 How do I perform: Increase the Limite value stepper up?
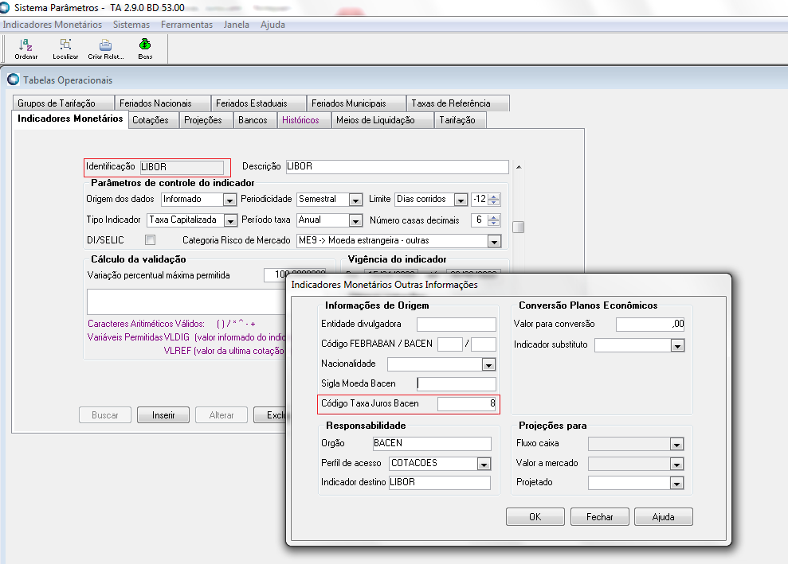(x=494, y=196)
